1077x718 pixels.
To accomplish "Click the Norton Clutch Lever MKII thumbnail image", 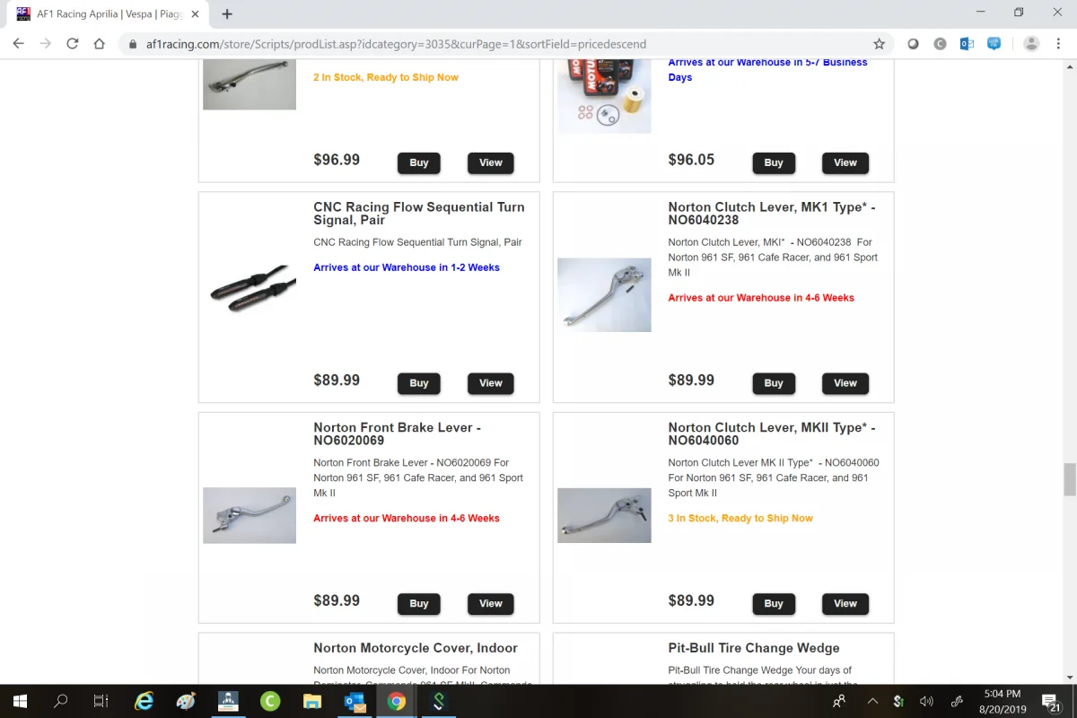I will tap(604, 515).
